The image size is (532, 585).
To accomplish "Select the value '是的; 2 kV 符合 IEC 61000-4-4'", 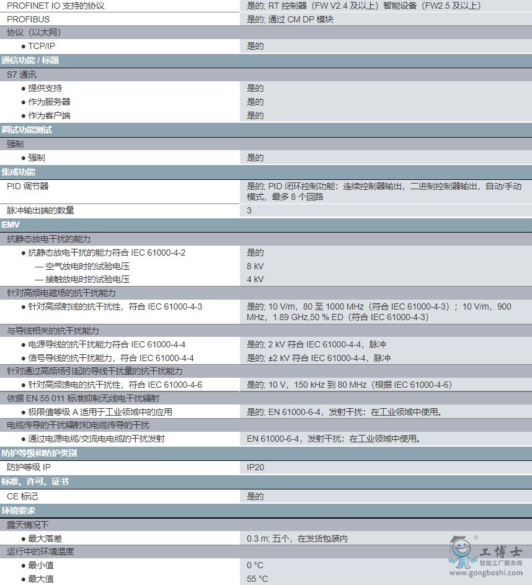I will (x=316, y=344).
